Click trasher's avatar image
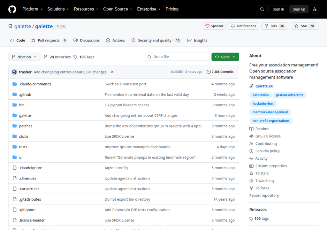Viewport: 327px width, 230px height. point(14,72)
